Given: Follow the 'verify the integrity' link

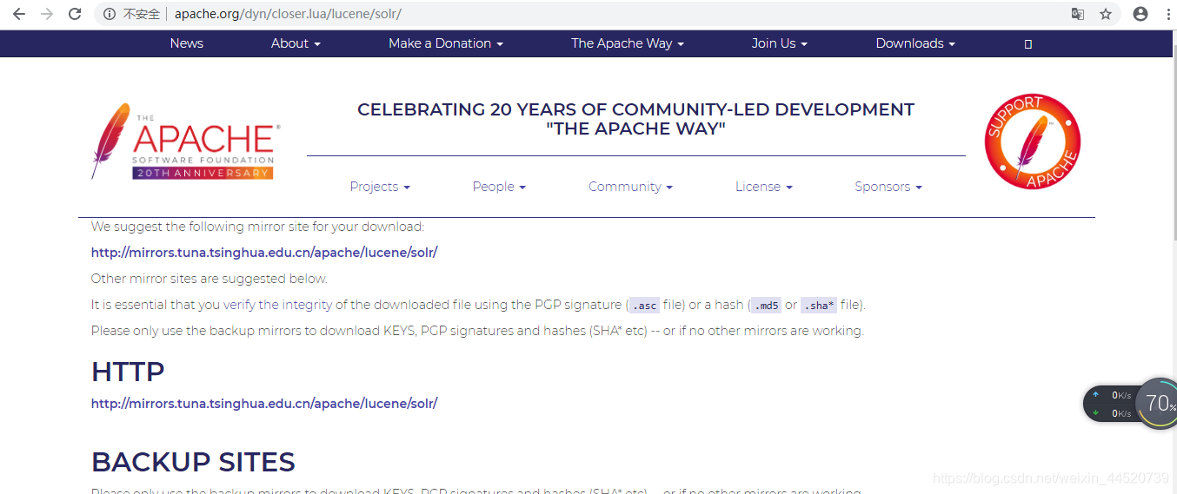Looking at the screenshot, I should coord(277,305).
